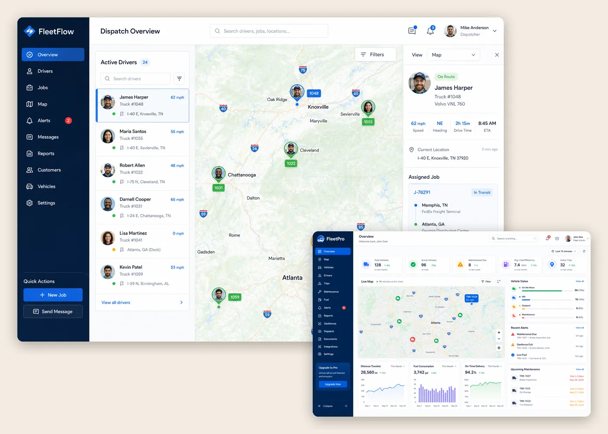Click James Harper's profile photo in detail panel

pos(420,83)
